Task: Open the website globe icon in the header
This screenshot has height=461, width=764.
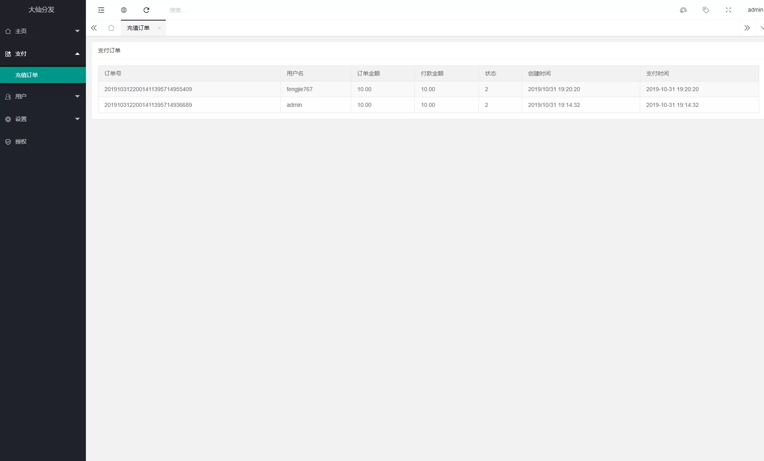Action: click(x=124, y=10)
